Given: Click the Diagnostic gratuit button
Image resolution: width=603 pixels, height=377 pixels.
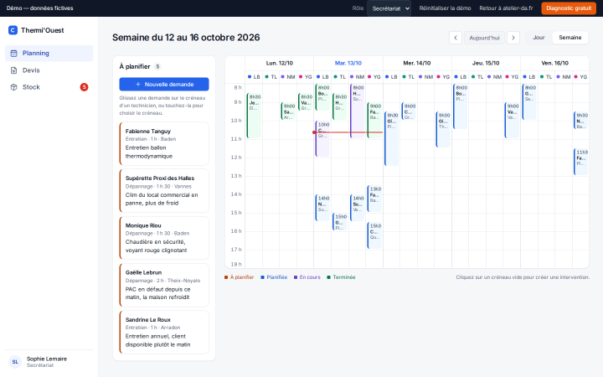Looking at the screenshot, I should (569, 8).
